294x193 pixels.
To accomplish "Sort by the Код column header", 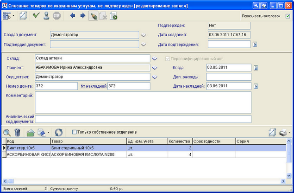I will point(28,142).
